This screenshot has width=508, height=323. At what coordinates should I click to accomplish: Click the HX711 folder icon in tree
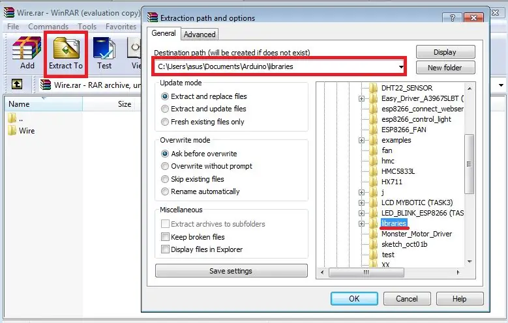click(x=373, y=182)
